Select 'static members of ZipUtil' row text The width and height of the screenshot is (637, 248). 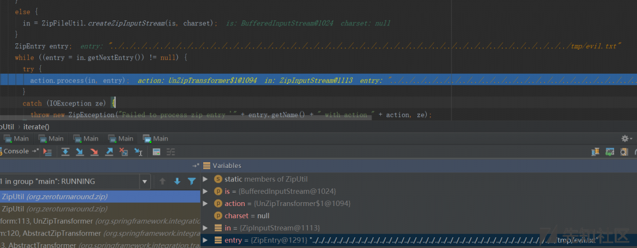click(x=266, y=179)
